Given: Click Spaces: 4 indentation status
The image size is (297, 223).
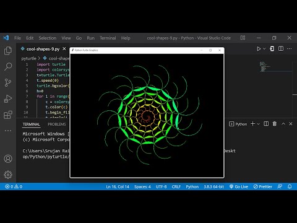Looking at the screenshot, I should (142, 186).
